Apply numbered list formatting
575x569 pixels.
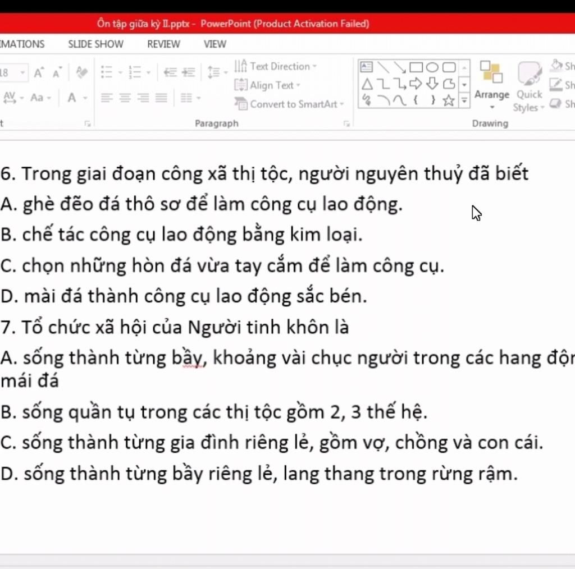pyautogui.click(x=135, y=72)
